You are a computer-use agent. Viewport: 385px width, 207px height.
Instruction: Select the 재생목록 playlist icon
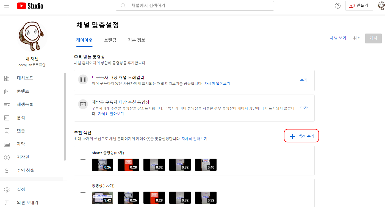pyautogui.click(x=7, y=104)
